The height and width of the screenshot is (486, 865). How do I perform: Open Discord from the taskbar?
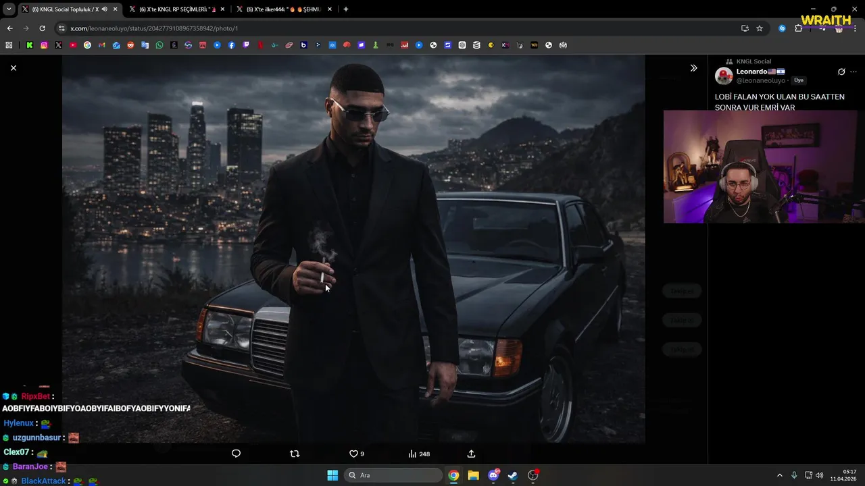493,475
